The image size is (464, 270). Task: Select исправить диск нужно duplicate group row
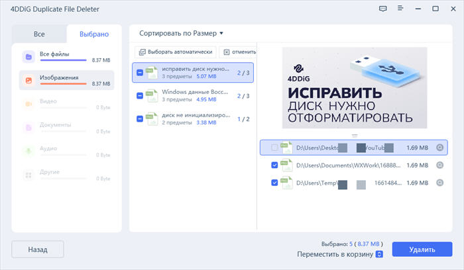(193, 73)
